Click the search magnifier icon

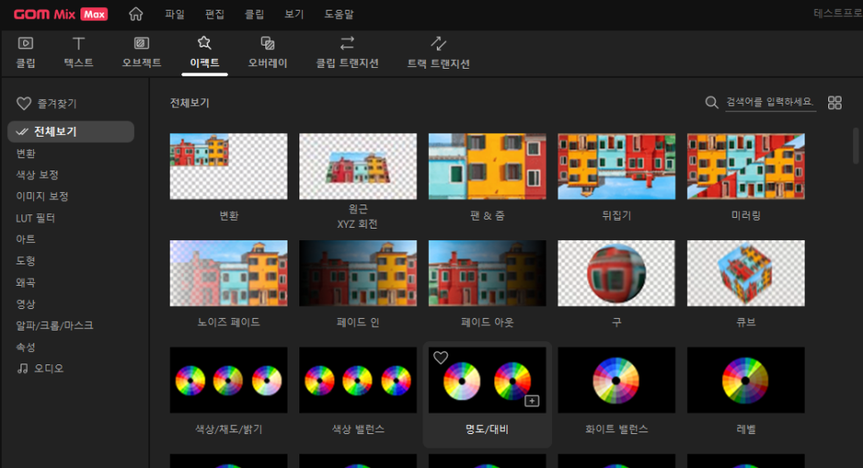[x=712, y=103]
